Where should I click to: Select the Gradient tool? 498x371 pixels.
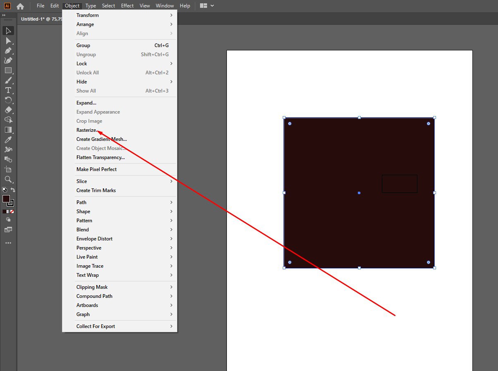8,130
